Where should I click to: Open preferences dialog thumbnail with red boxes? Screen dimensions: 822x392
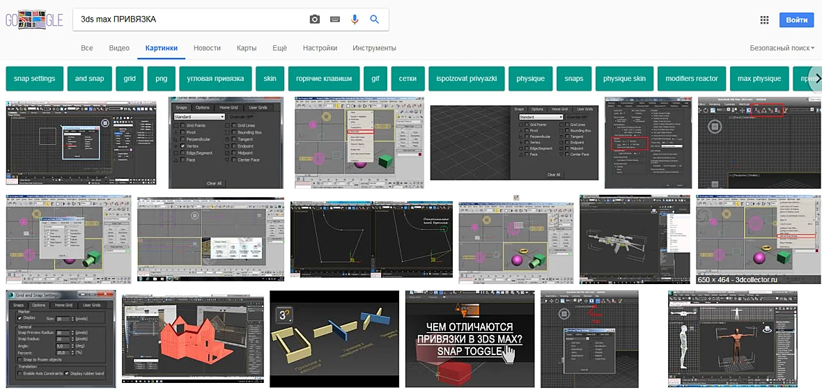(x=649, y=142)
